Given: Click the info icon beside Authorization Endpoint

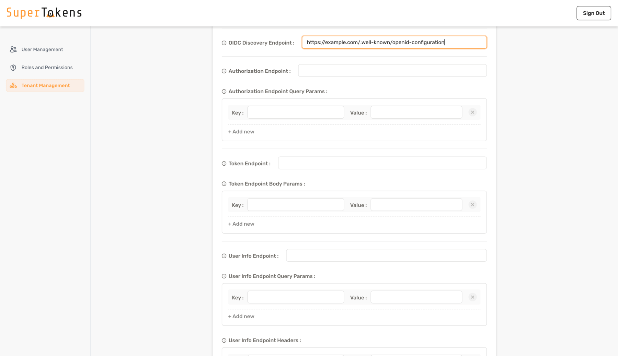Looking at the screenshot, I should tap(224, 71).
